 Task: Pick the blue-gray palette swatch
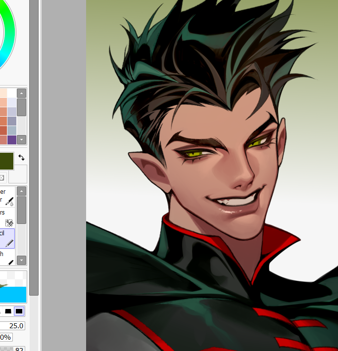pyautogui.click(x=12, y=131)
